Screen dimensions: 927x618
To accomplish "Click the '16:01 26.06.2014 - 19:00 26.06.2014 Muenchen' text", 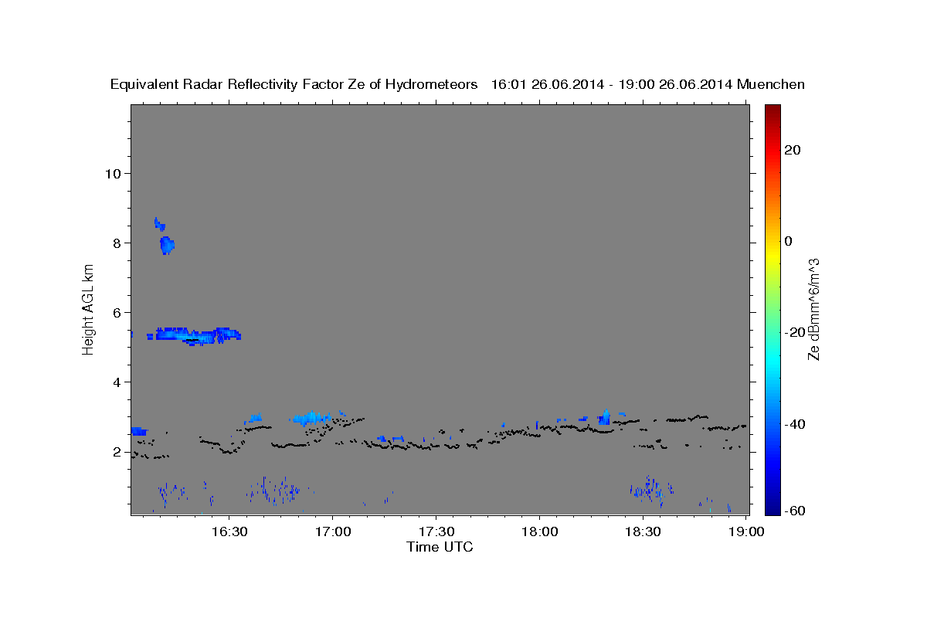I will pyautogui.click(x=648, y=85).
